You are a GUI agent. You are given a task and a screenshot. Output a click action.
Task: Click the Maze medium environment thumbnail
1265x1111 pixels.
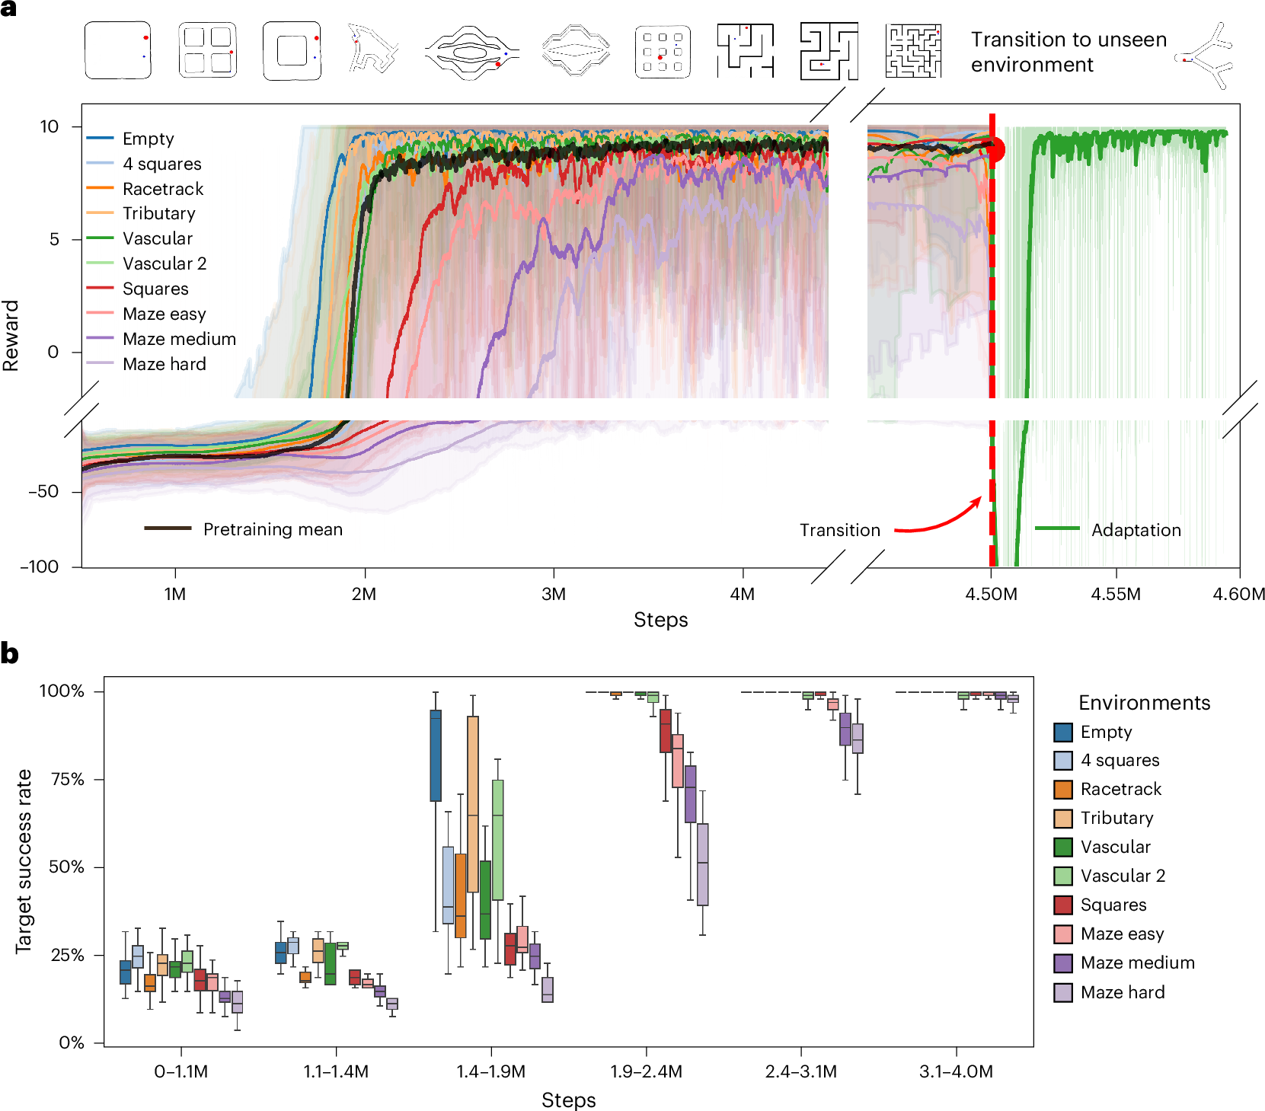[829, 52]
